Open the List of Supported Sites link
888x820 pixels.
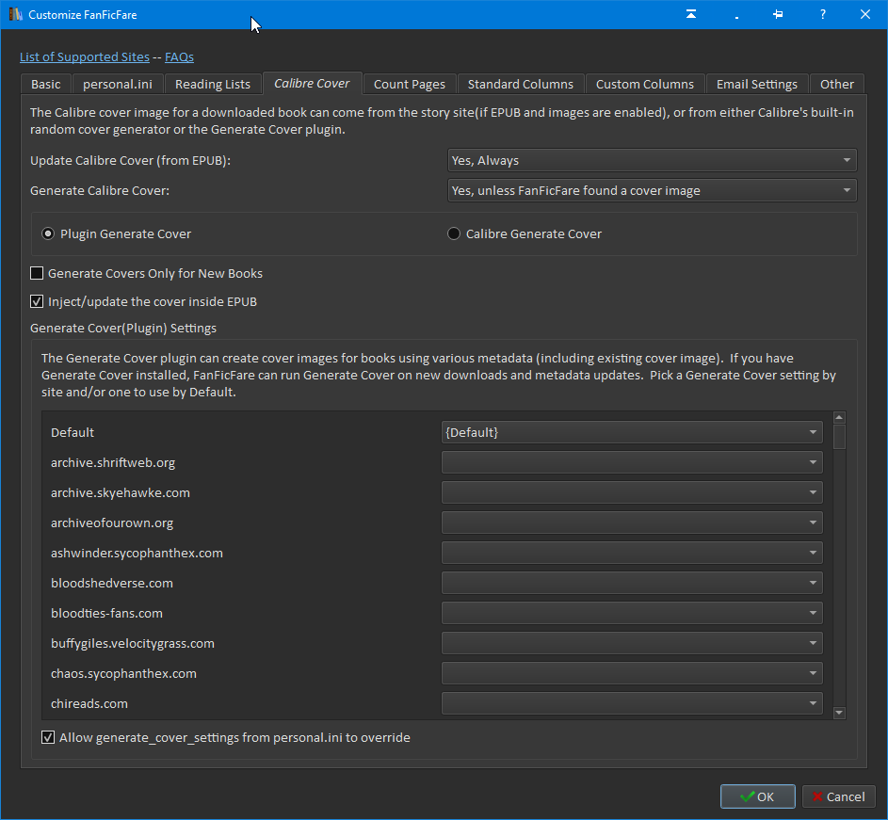pyautogui.click(x=85, y=56)
